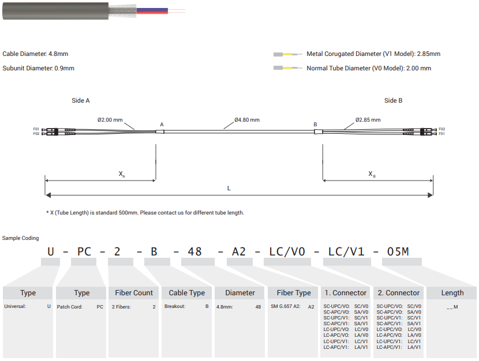This screenshot has height=361, width=479.
Task: Click the 05M segment in sample code
Action: coord(398,251)
